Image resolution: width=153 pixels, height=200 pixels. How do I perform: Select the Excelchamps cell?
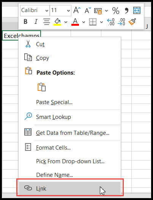22,36
